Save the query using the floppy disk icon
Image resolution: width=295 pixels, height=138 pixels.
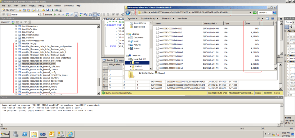click(48, 10)
